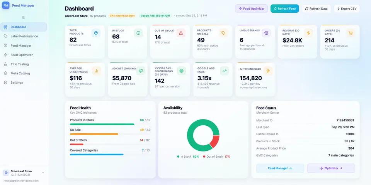Click the 7 / 10 covered categories count
The width and height of the screenshot is (371, 185).
pos(146,150)
